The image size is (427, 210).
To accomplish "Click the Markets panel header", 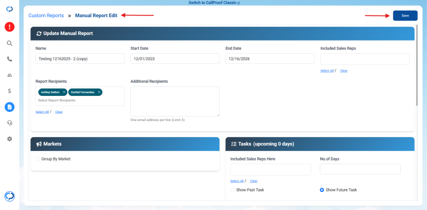I will coord(125,144).
